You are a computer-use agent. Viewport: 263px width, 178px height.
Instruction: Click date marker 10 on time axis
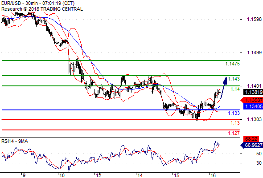point(62,175)
